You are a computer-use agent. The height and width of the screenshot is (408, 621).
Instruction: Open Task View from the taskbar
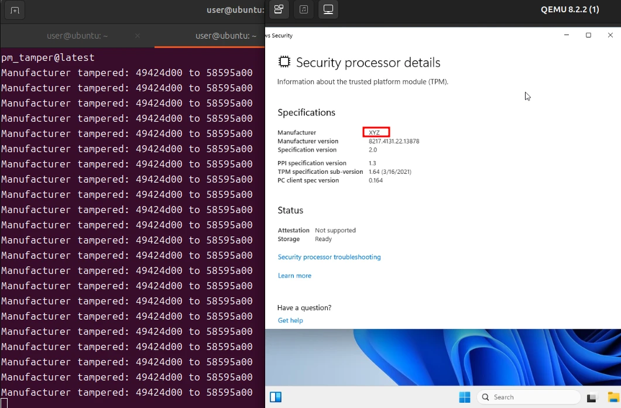(x=592, y=397)
